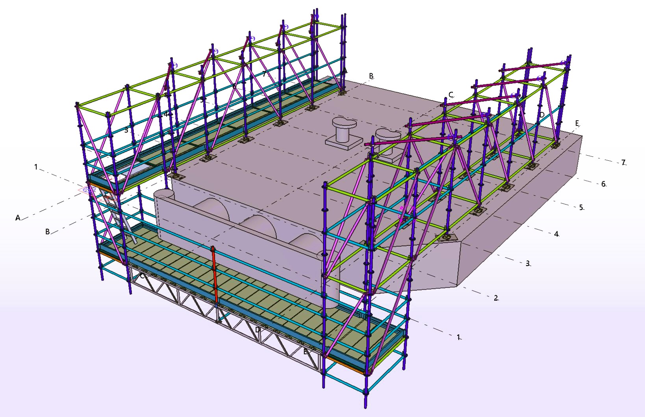Viewport: 645px width, 417px height.
Task: Click grid label 6 ending the right-side grid line
Action: pos(603,184)
